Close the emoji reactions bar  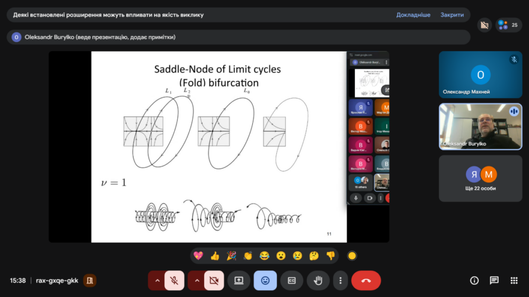(265, 280)
